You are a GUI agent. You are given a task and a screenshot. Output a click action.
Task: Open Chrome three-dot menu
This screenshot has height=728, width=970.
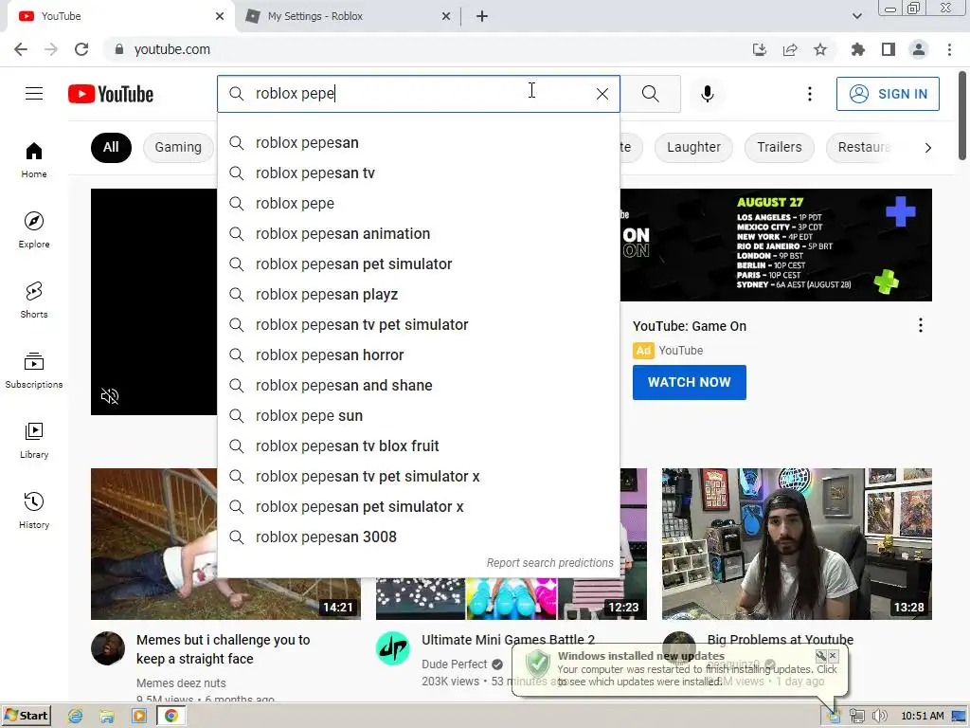pyautogui.click(x=949, y=49)
